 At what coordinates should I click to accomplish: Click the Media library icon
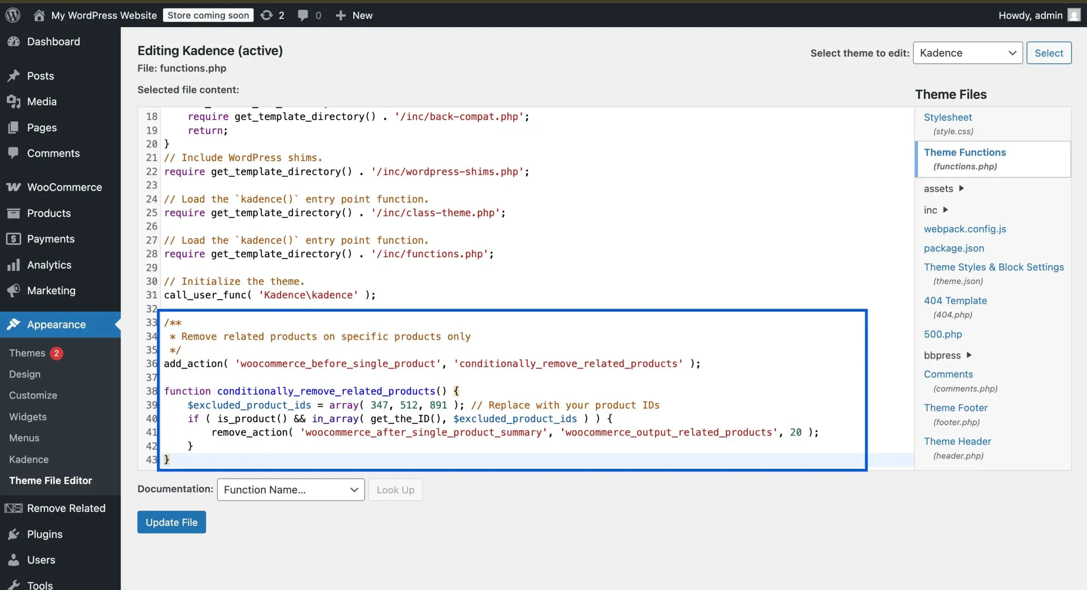pos(14,101)
